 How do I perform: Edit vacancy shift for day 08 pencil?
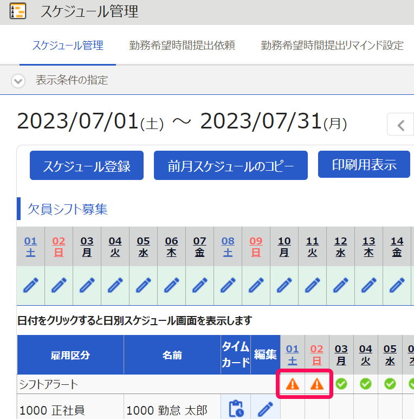click(228, 285)
